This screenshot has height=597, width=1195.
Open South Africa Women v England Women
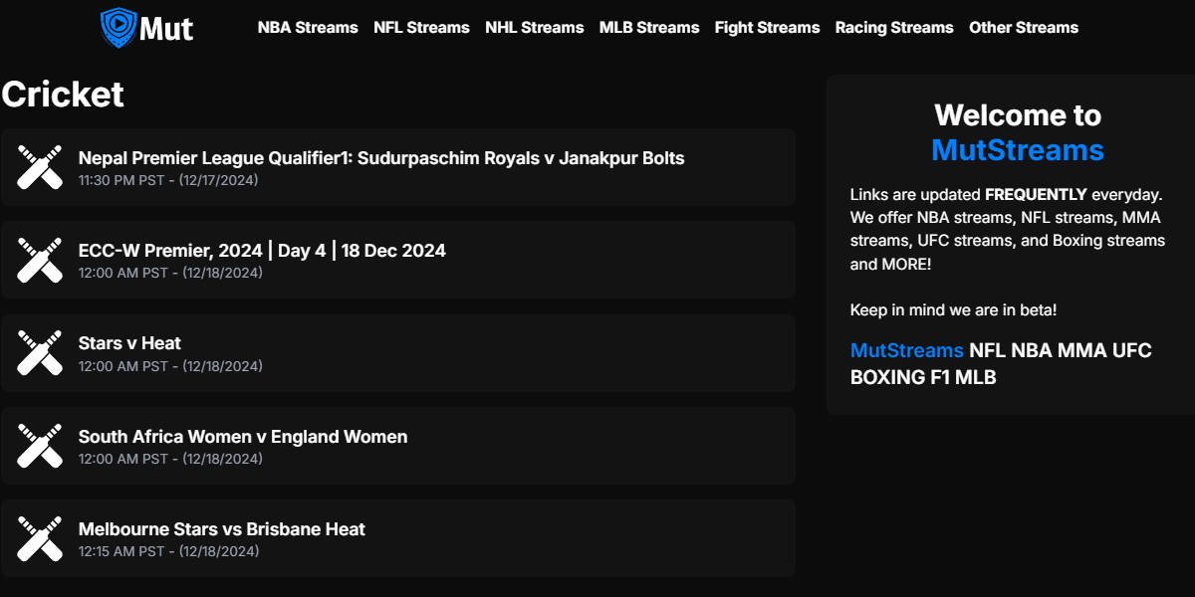[x=243, y=436]
